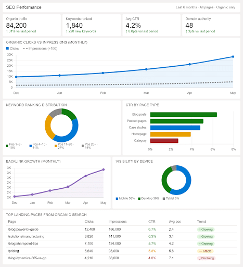Sort table by CTR column header
The width and height of the screenshot is (243, 267).
pyautogui.click(x=152, y=222)
